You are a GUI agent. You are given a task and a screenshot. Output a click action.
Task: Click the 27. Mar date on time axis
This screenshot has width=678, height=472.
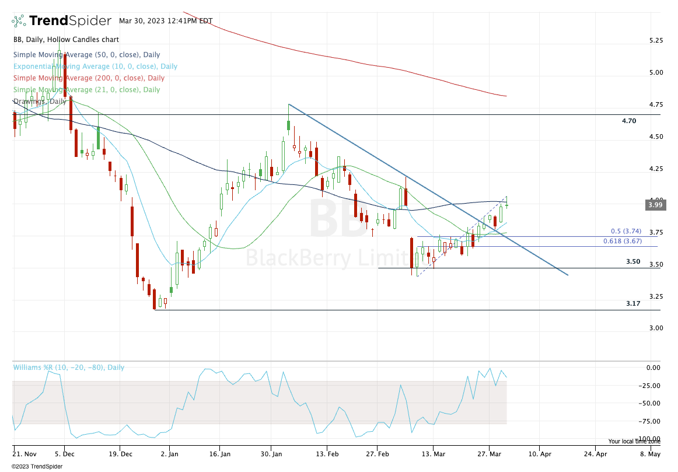[490, 454]
